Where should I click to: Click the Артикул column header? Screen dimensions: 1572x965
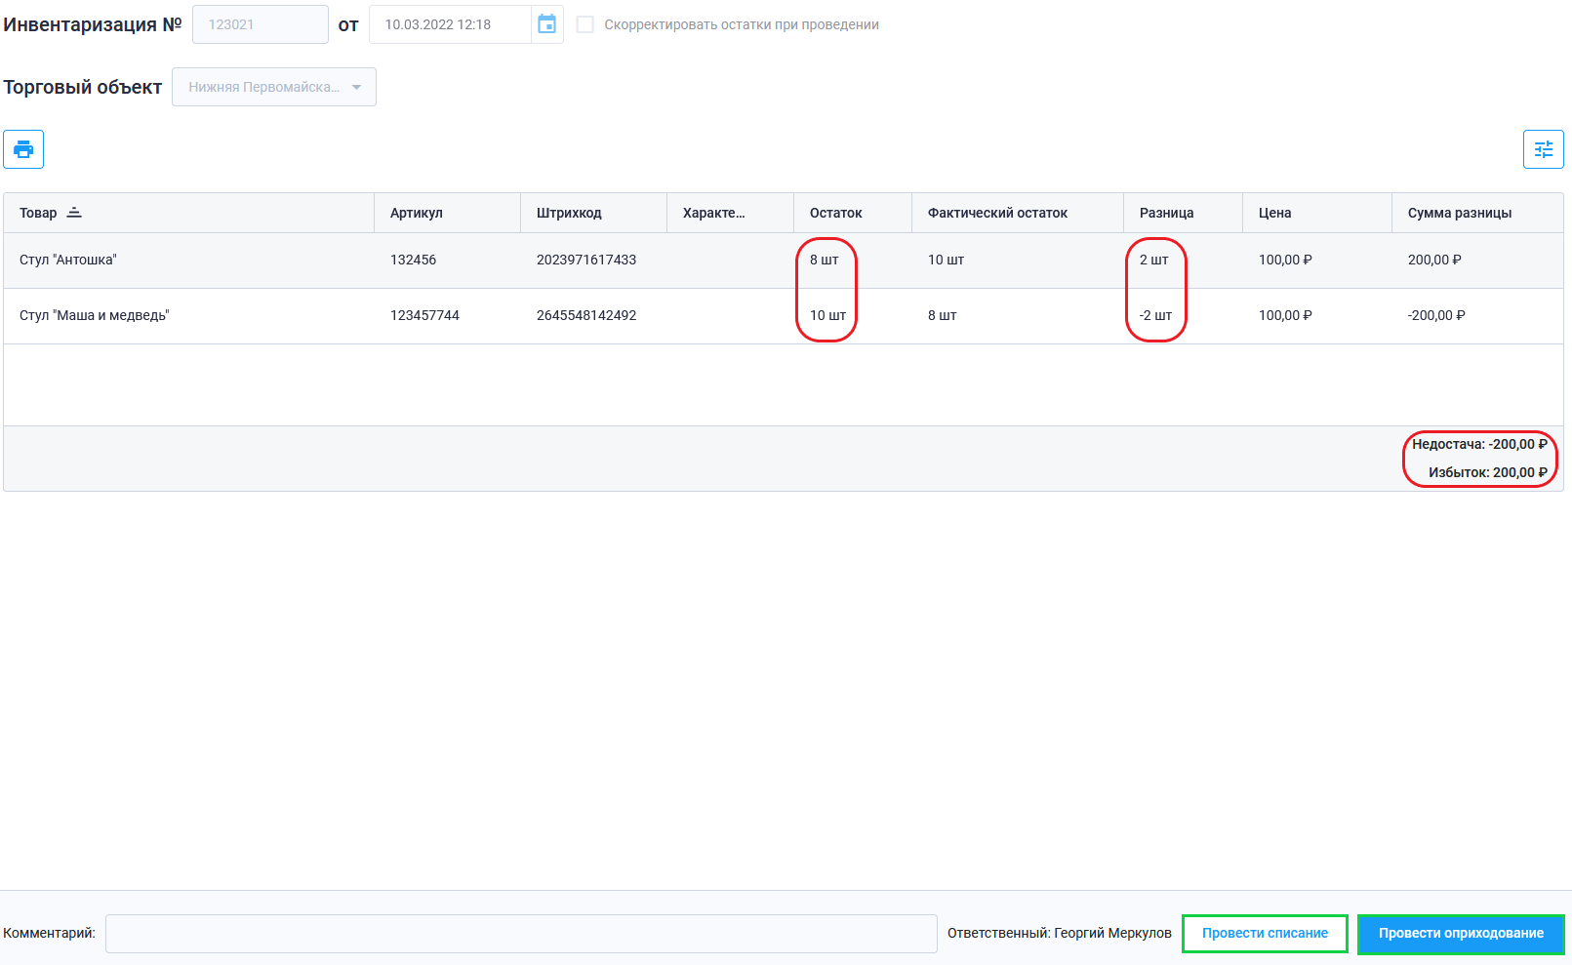click(x=447, y=213)
